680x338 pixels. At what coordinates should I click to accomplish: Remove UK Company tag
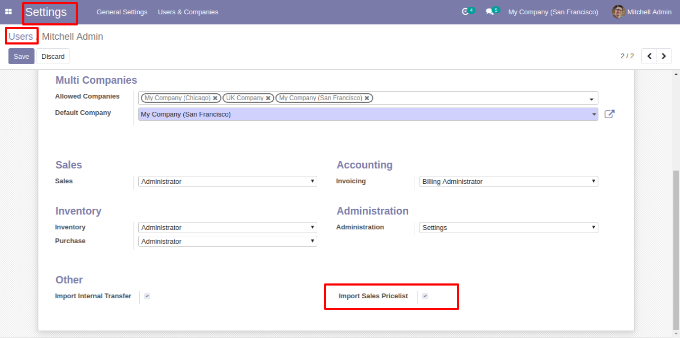(268, 98)
